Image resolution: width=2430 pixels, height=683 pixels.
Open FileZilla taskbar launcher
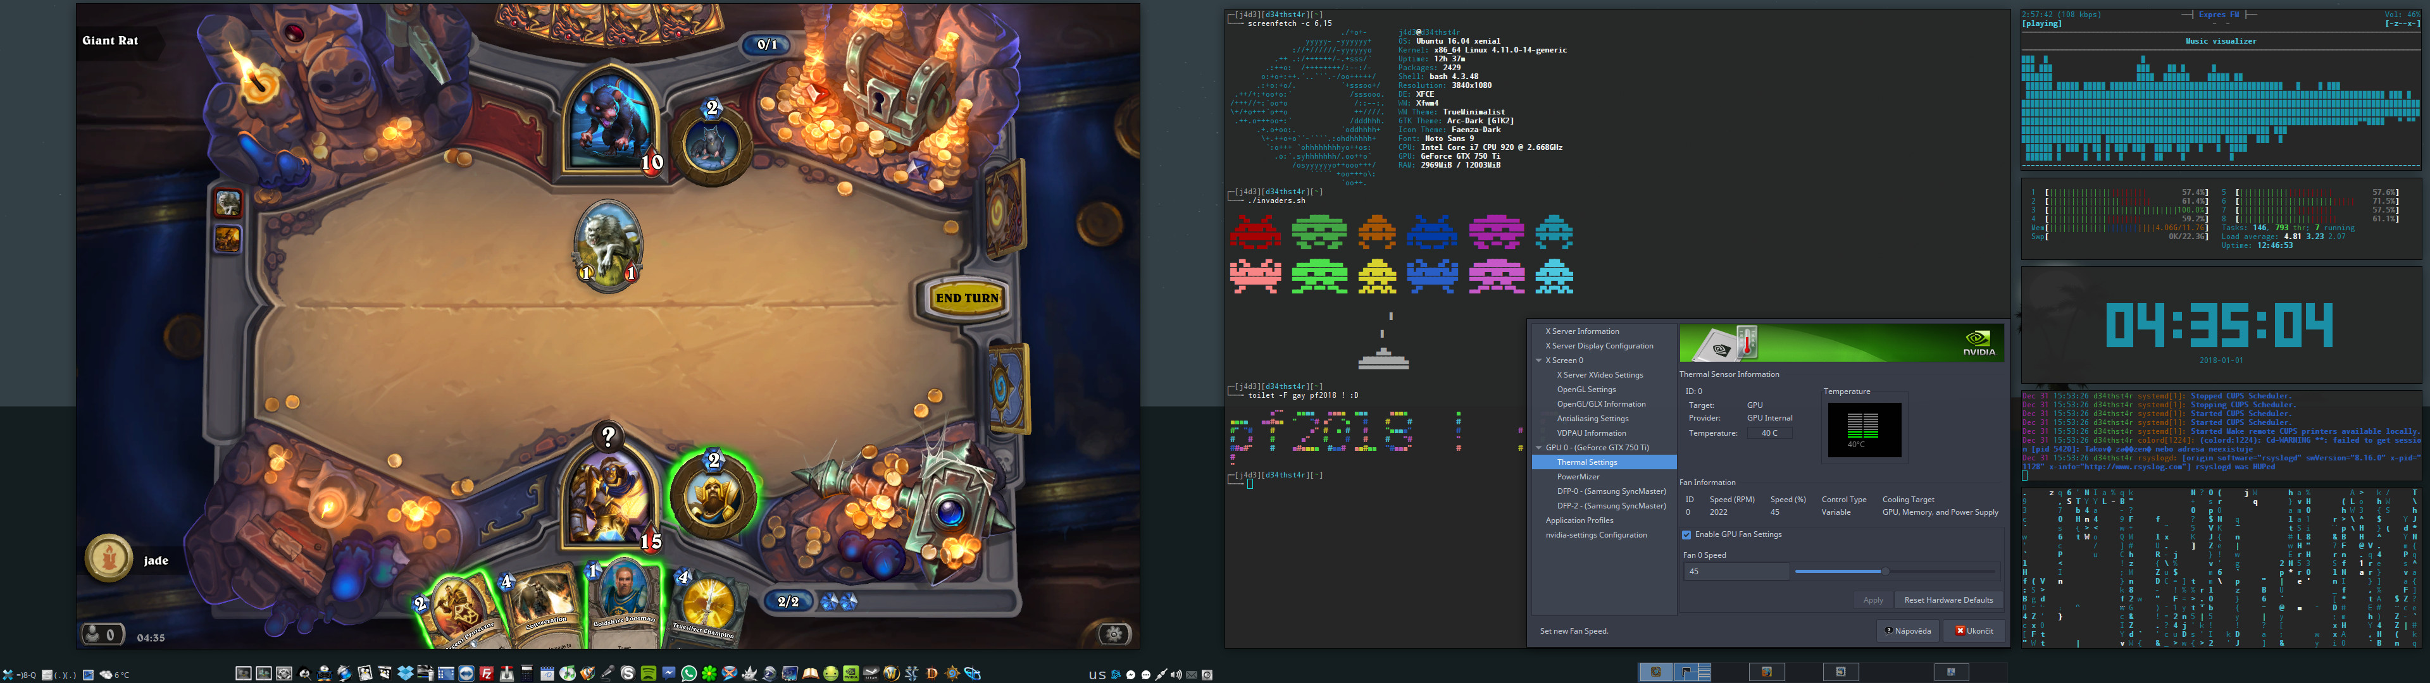[x=487, y=674]
